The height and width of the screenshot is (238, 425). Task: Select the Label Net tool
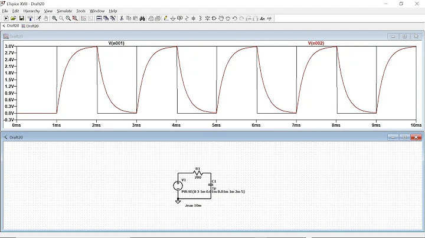pyautogui.click(x=179, y=18)
